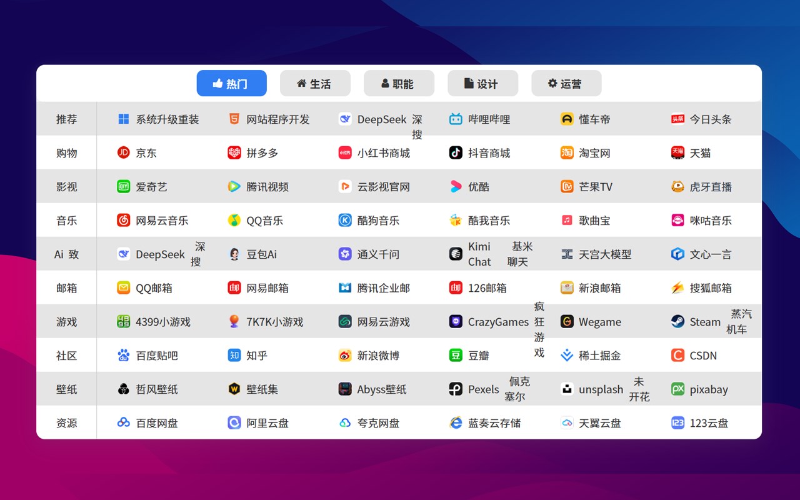The image size is (800, 500).
Task: Click the QQ音乐 icon
Action: click(x=234, y=220)
